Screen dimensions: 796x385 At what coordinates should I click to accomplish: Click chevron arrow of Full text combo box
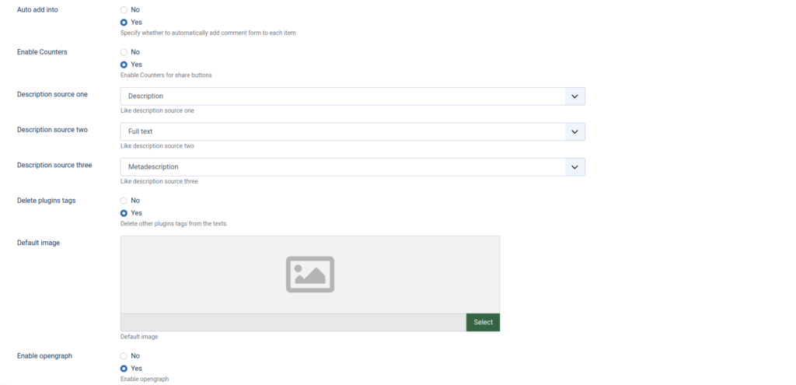tap(574, 132)
